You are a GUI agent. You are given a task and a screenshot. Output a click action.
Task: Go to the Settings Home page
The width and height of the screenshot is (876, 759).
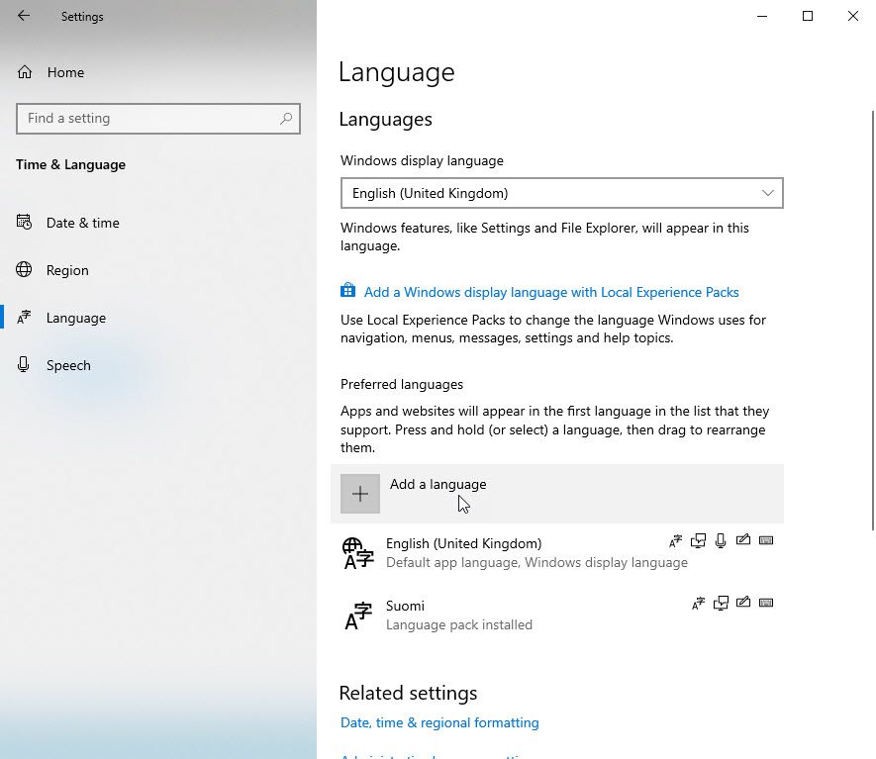tap(64, 72)
